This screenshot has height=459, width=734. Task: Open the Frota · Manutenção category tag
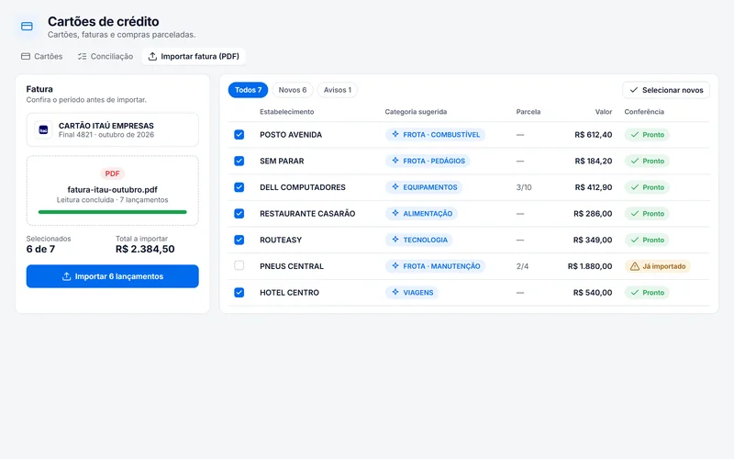(435, 266)
